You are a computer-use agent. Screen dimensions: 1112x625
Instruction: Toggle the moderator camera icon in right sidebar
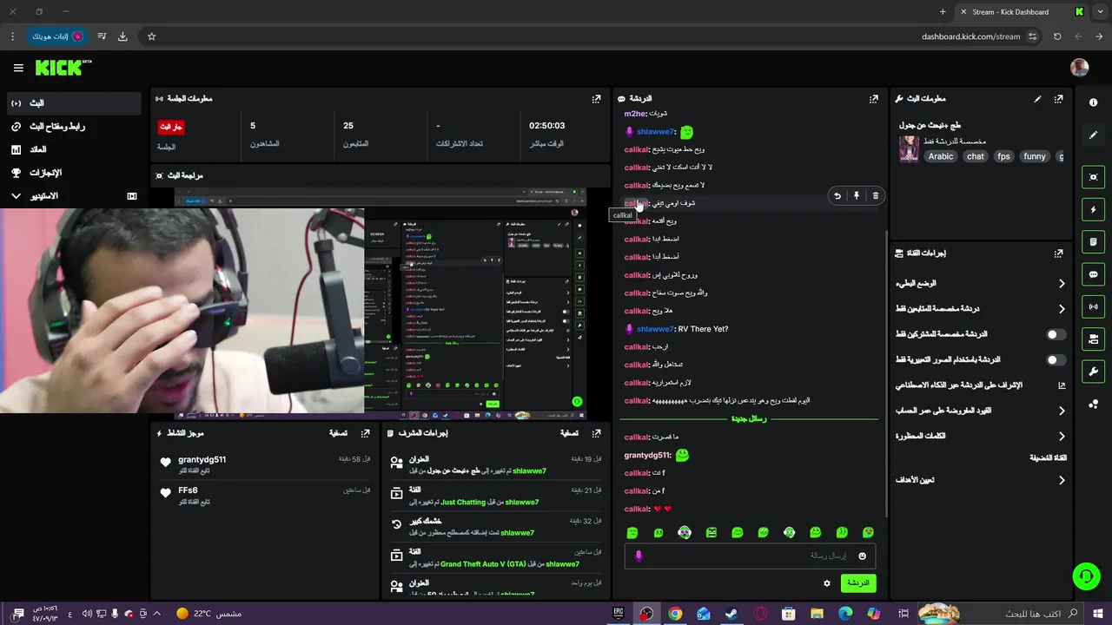tap(1093, 339)
